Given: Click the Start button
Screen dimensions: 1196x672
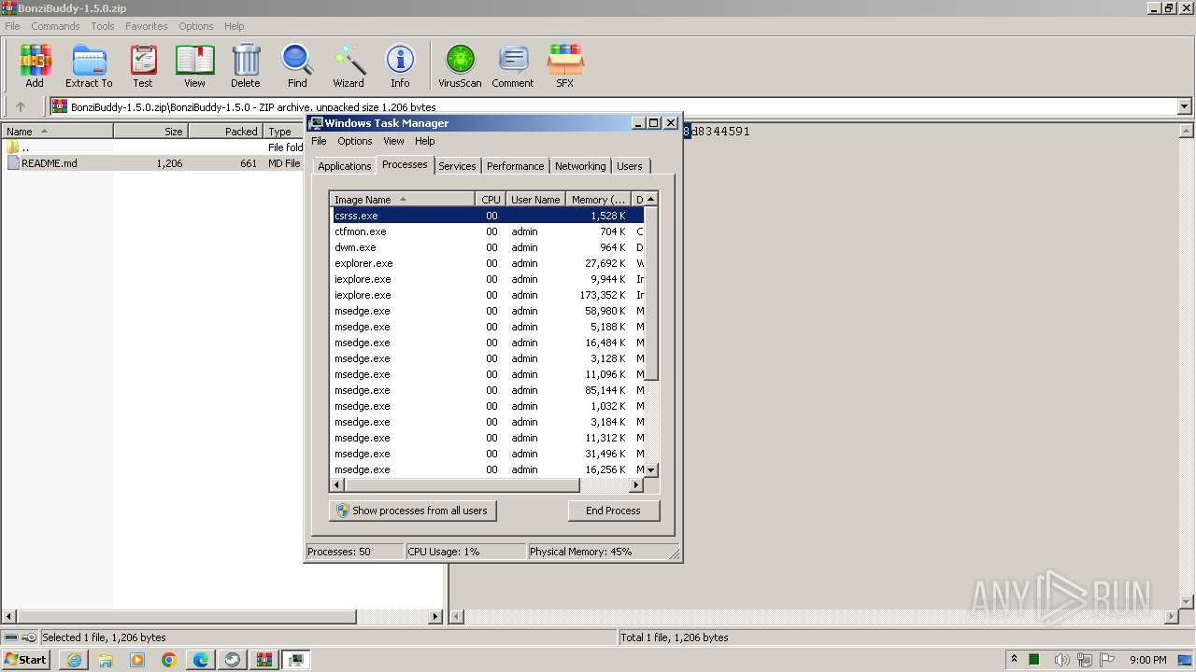Looking at the screenshot, I should click(26, 660).
